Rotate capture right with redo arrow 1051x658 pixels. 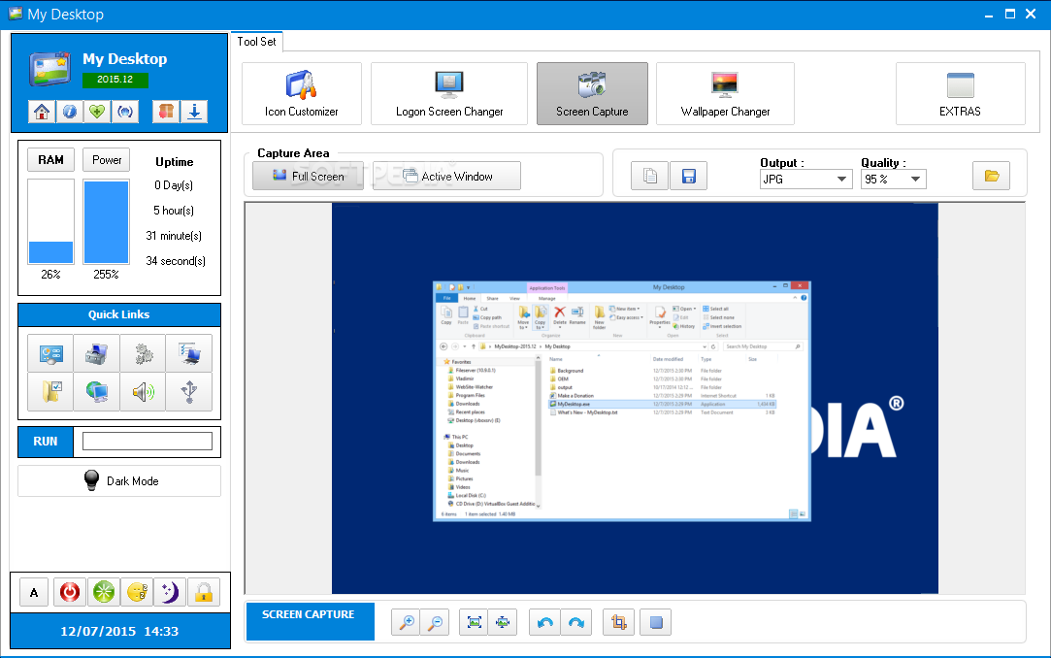pyautogui.click(x=575, y=622)
